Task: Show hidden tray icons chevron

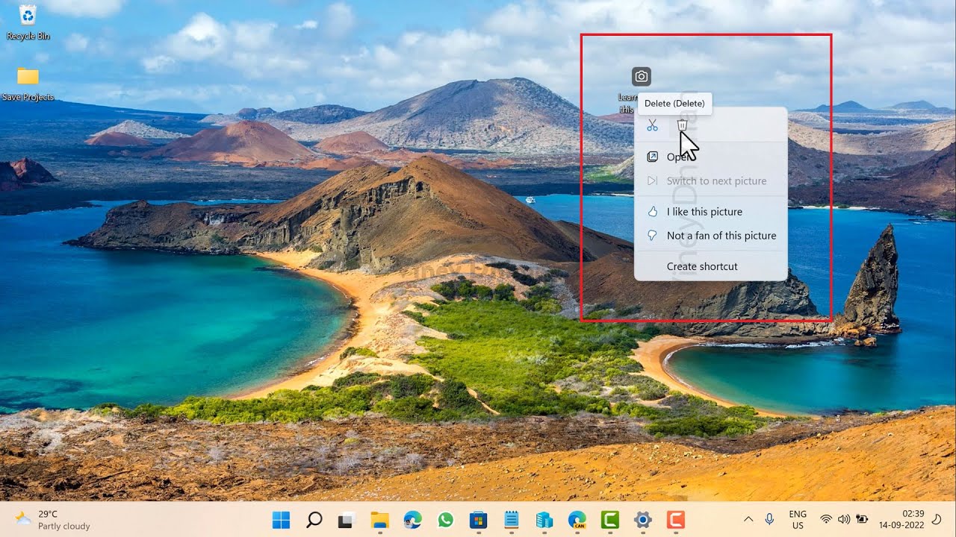Action: pyautogui.click(x=748, y=520)
